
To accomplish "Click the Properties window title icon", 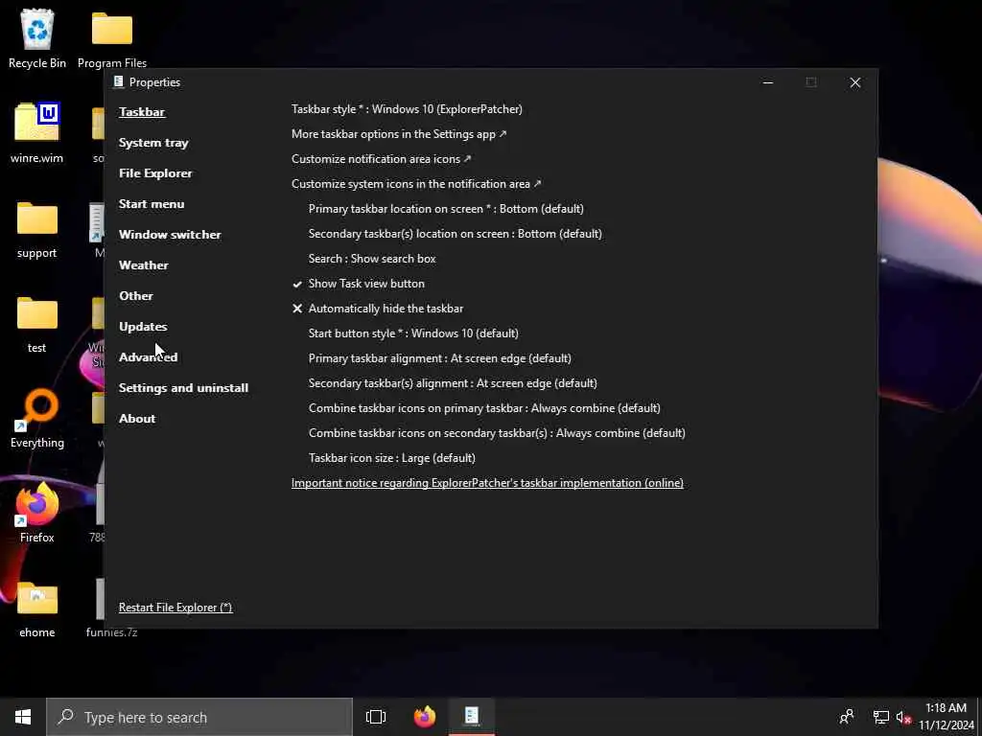I will click(118, 82).
